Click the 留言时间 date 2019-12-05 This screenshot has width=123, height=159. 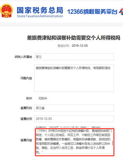[x=80, y=46]
